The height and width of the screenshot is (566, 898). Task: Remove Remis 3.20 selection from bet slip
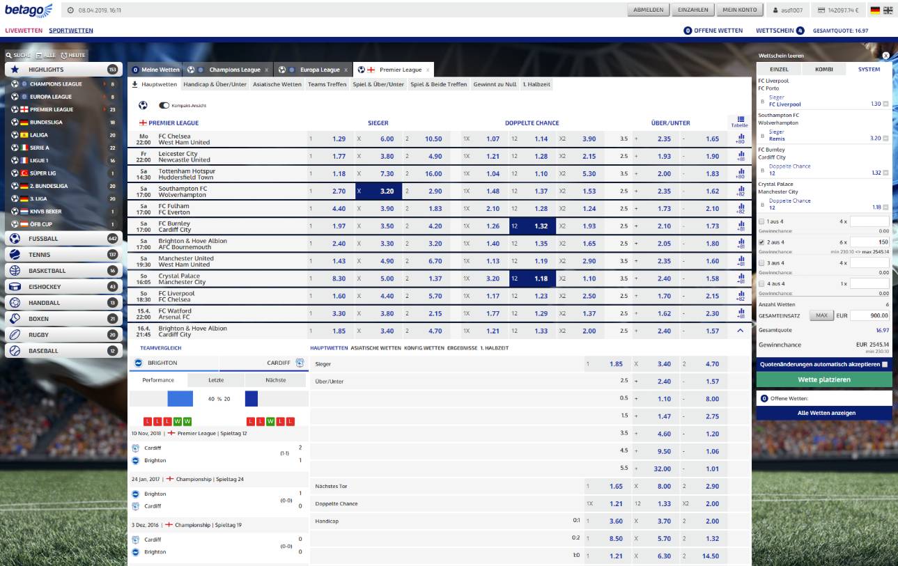pos(885,139)
